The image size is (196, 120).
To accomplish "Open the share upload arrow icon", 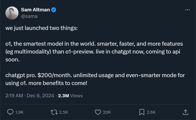I will tap(185, 112).
